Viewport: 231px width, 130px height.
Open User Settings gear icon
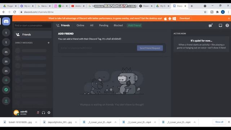click(49, 113)
